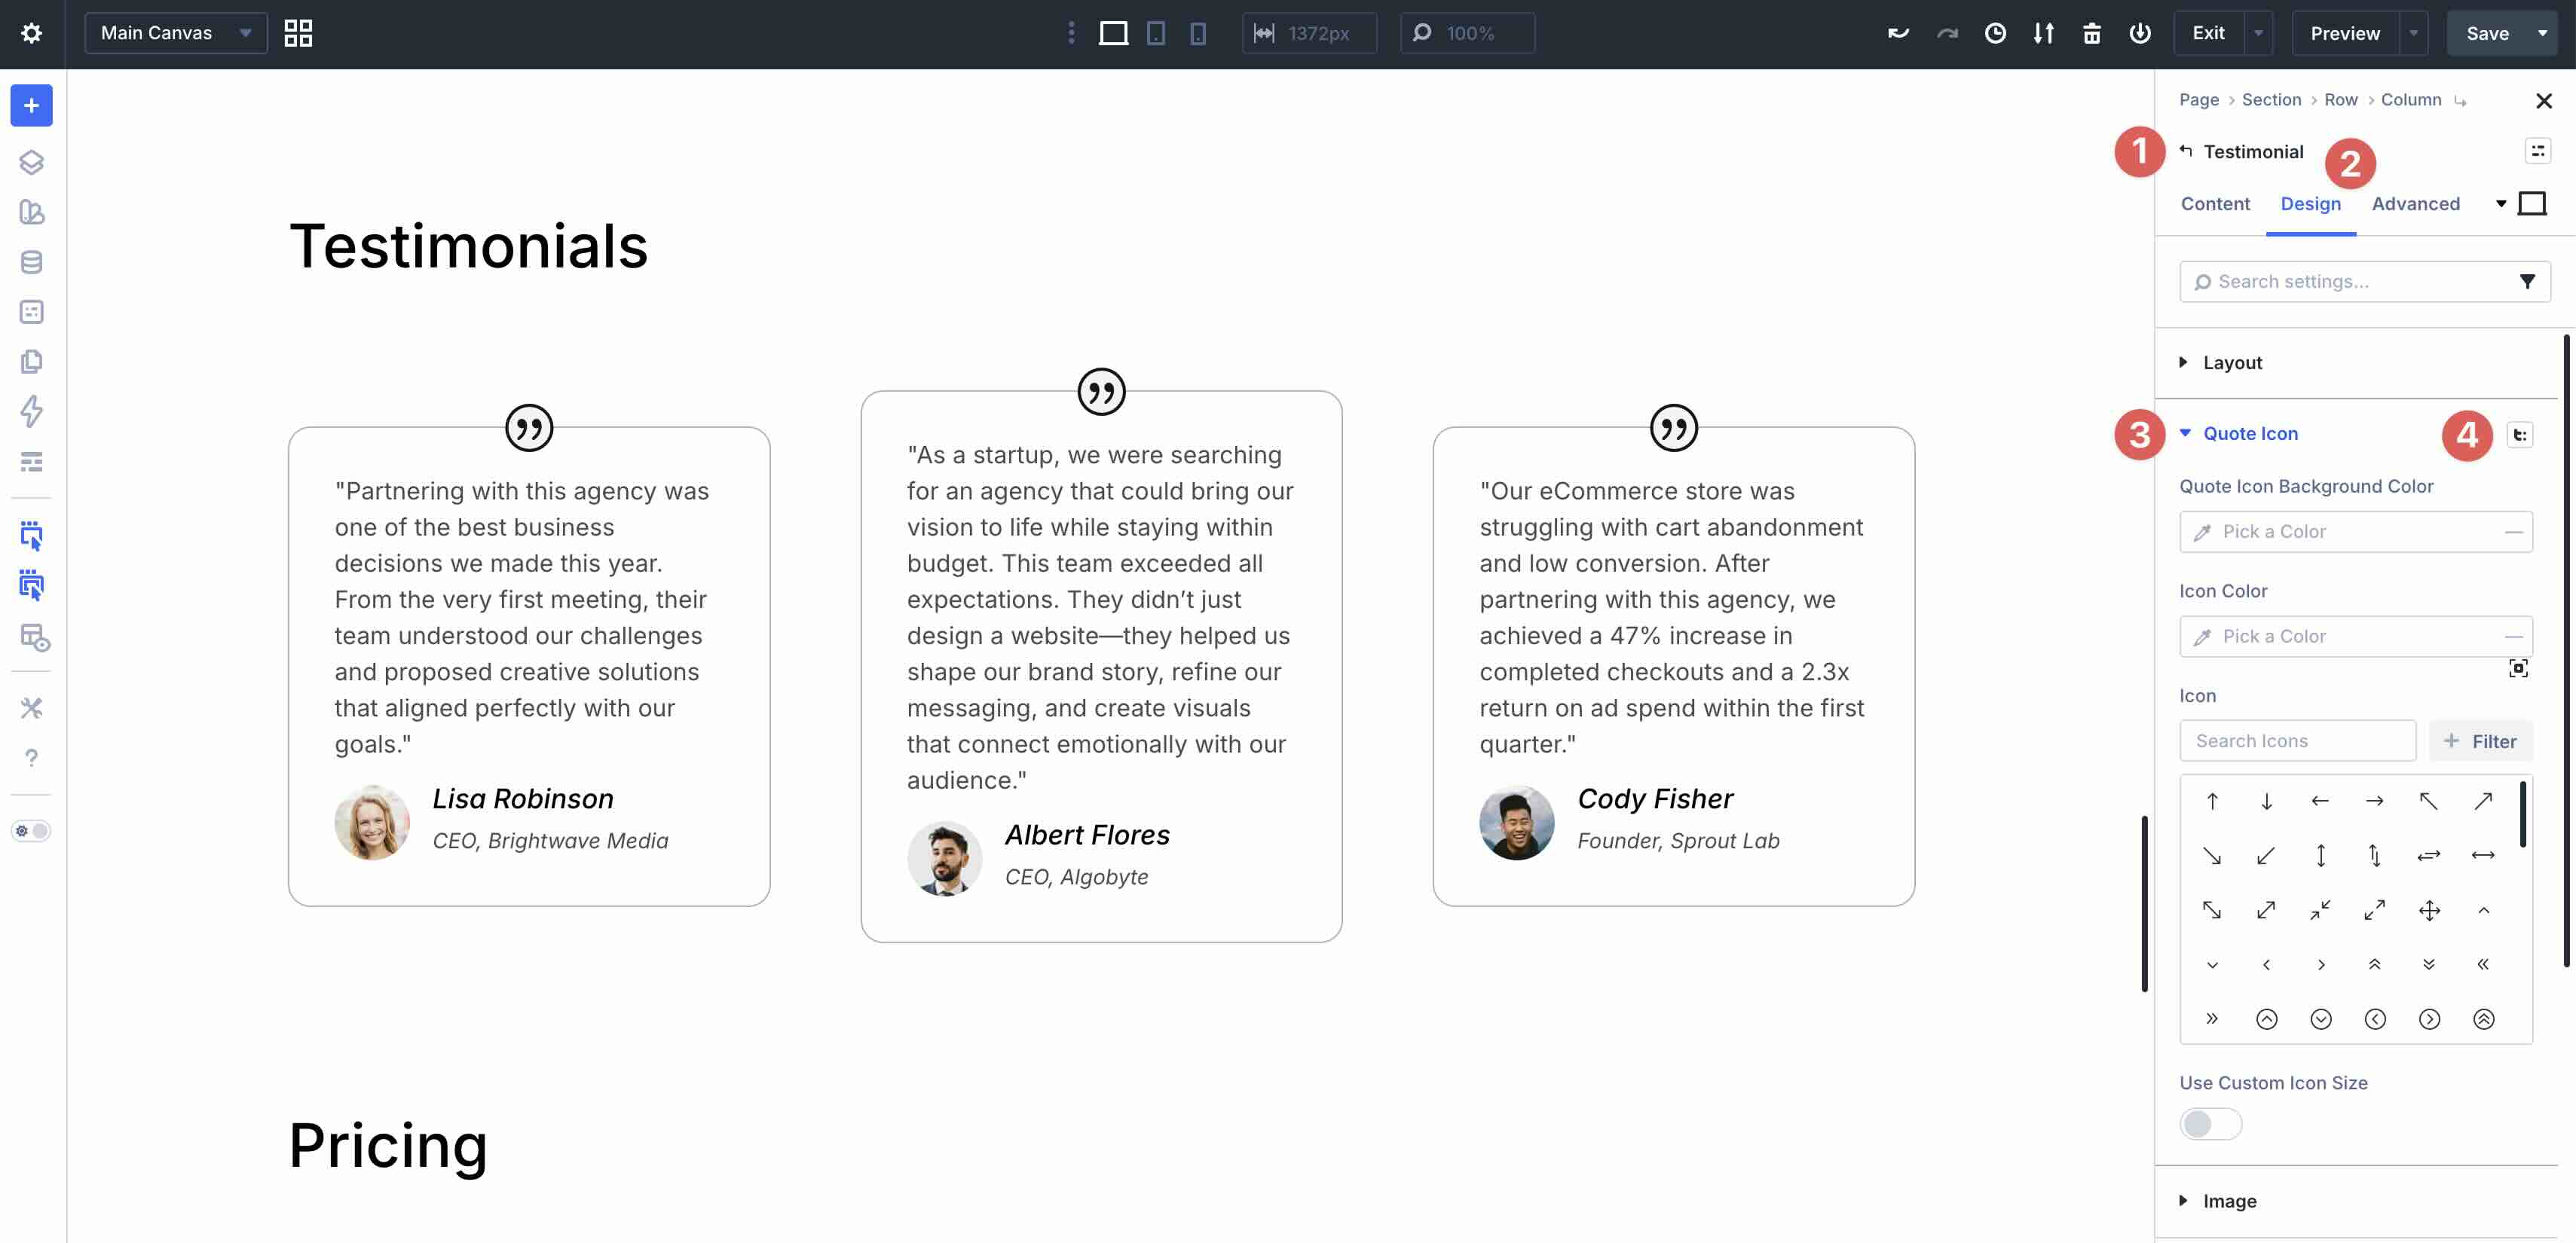Toggle the filter icon in Search settings
The height and width of the screenshot is (1243, 2576).
2529,281
